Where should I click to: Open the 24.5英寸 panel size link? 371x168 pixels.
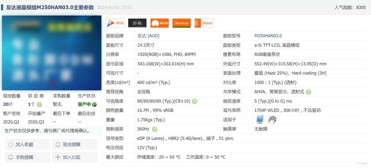coord(146,45)
